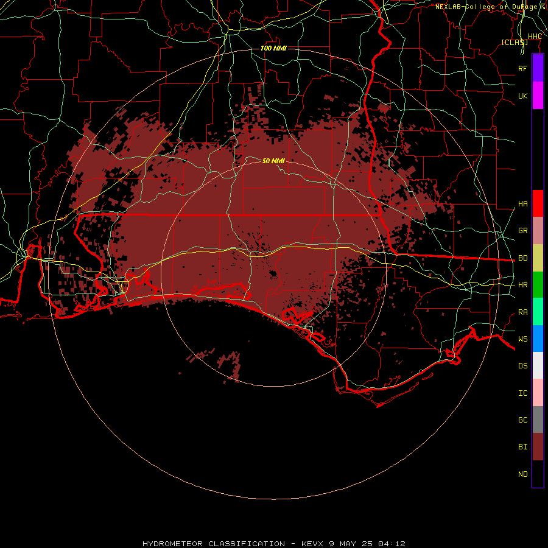Select the BD yellow legend swatch
This screenshot has width=548, height=548.
[538, 258]
